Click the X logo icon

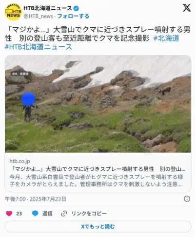pos(187,8)
